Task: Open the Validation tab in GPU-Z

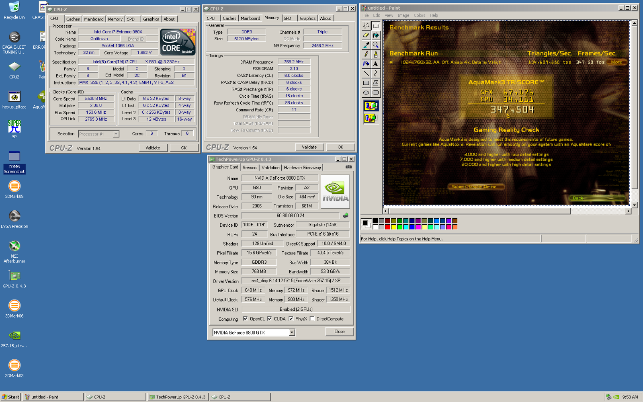Action: click(270, 168)
